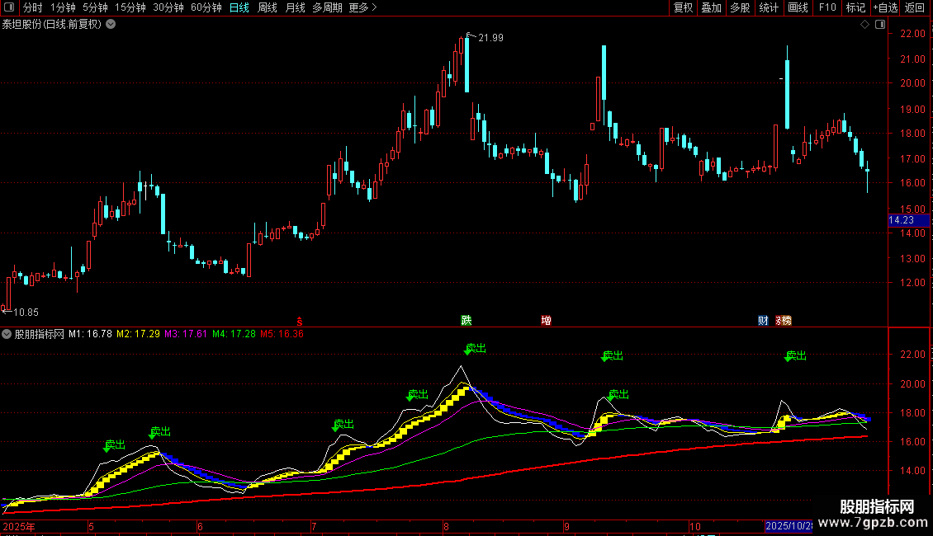Open the 股朋指标网 indicator dropdown
This screenshot has width=933, height=536.
[7, 334]
